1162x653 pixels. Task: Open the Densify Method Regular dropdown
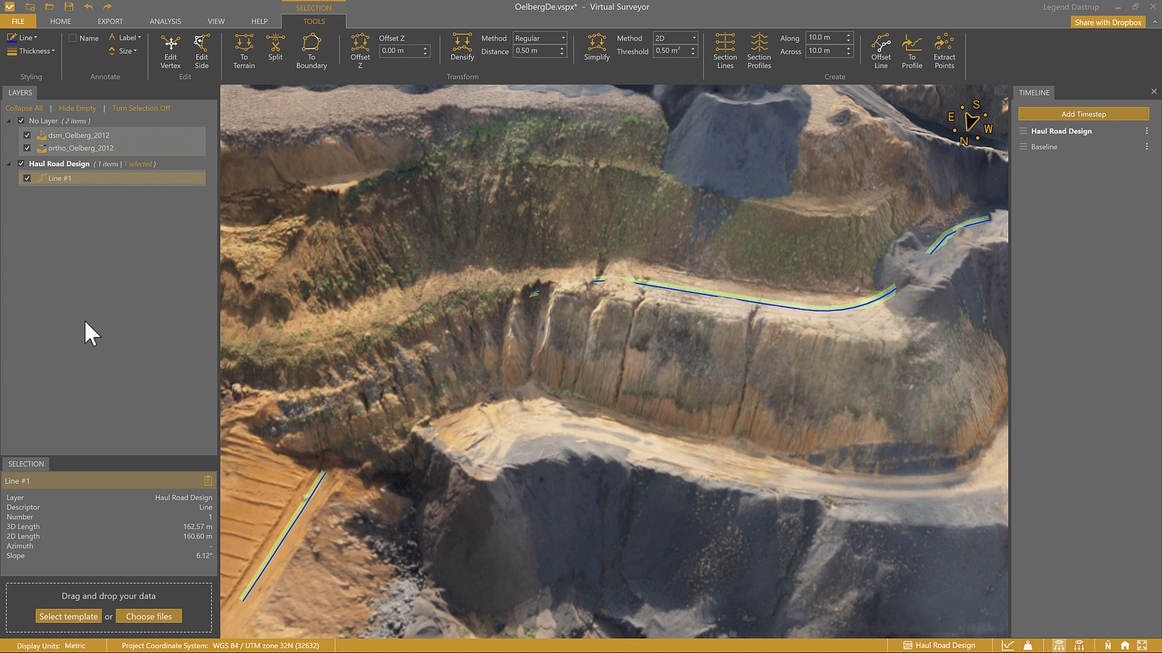pos(539,38)
